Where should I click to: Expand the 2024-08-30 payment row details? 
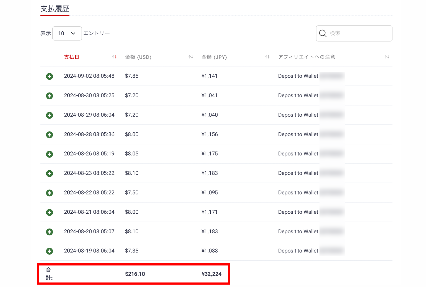click(x=50, y=96)
